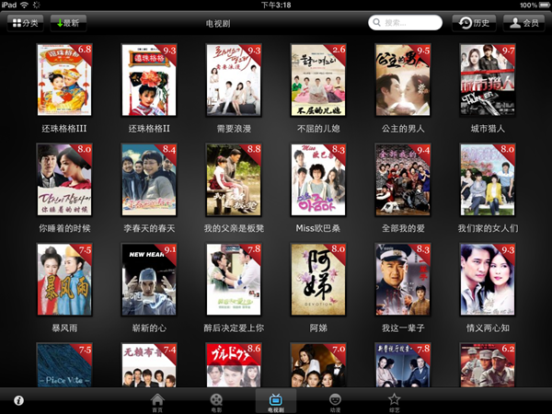Click the title text 醉后决定爱上你
The height and width of the screenshot is (414, 552).
point(234,328)
